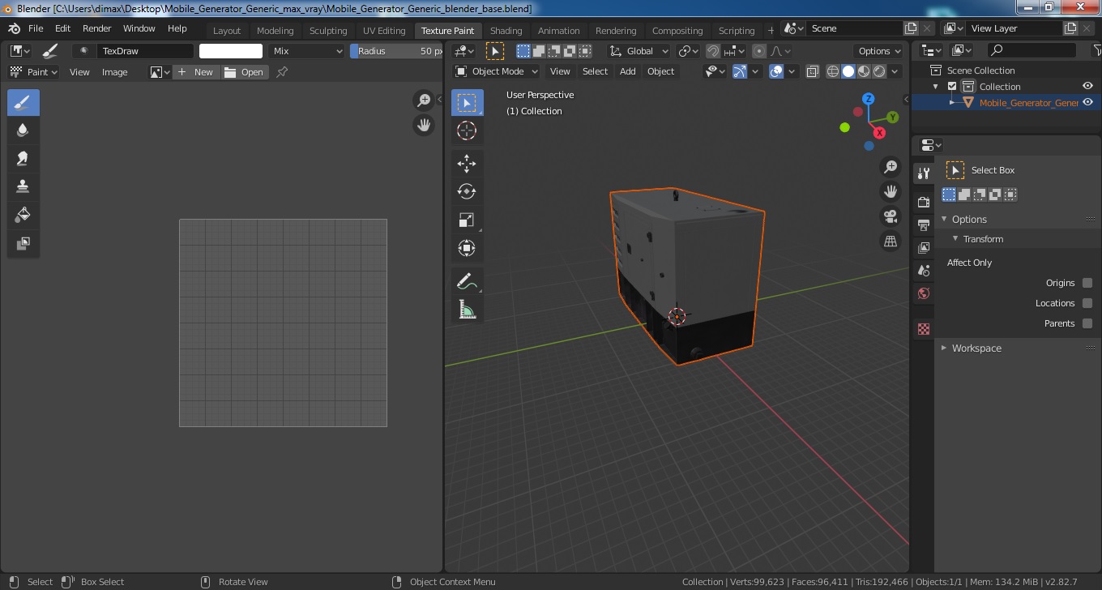Select the Draw brush tool in image editor
Viewport: 1102px width, 590px height.
[23, 103]
